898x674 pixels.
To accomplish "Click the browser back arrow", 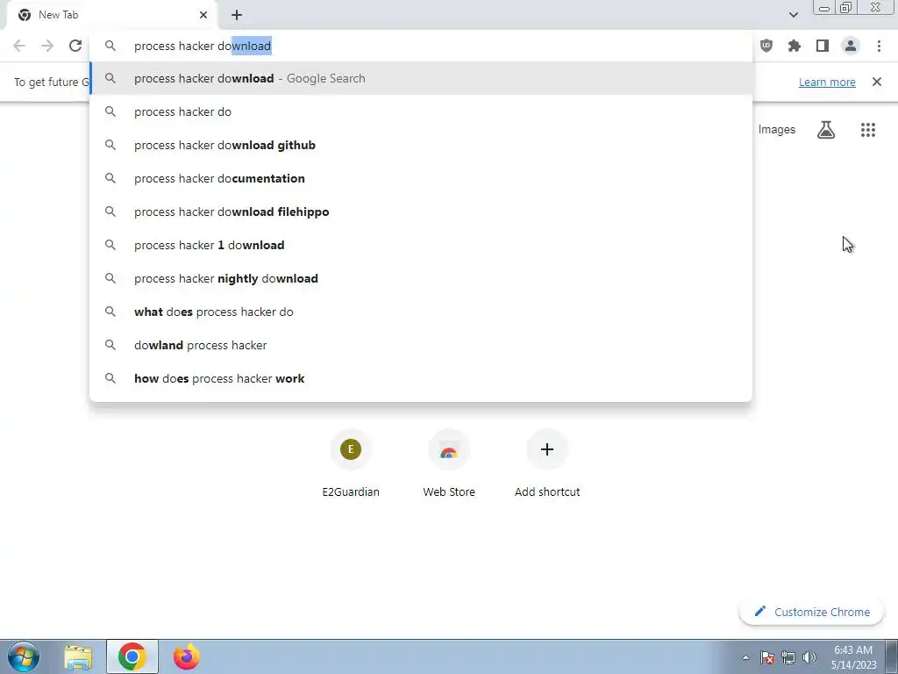I will point(19,46).
